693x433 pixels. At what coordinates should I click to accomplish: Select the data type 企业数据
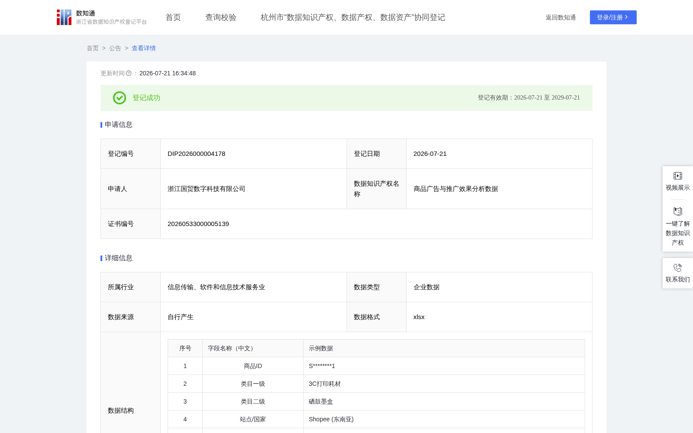click(x=427, y=287)
